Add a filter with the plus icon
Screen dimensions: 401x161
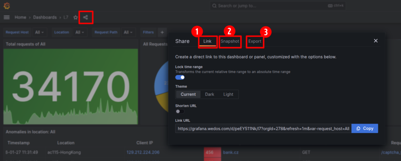[162, 32]
